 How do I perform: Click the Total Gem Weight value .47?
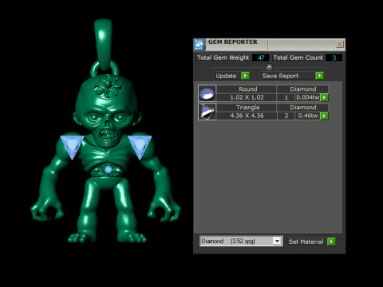pos(261,57)
